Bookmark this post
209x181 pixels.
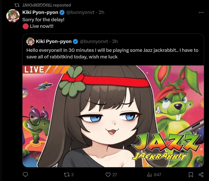point(191,175)
